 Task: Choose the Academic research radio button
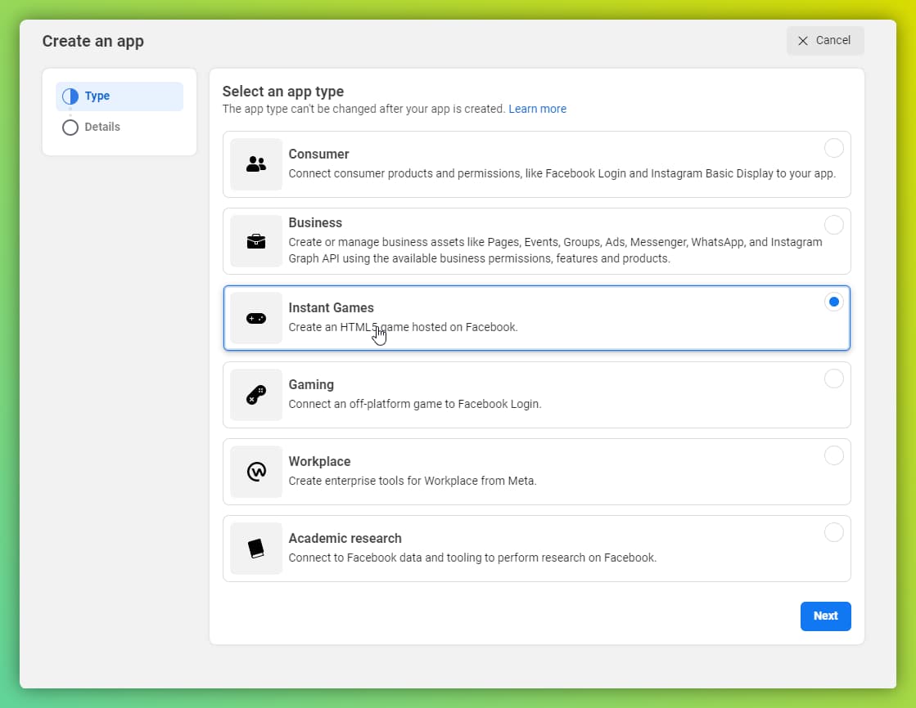833,532
